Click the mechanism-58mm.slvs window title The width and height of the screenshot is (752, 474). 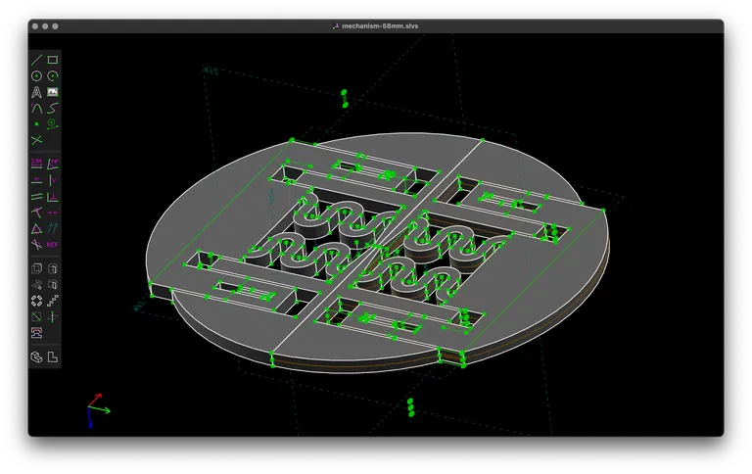click(x=380, y=25)
